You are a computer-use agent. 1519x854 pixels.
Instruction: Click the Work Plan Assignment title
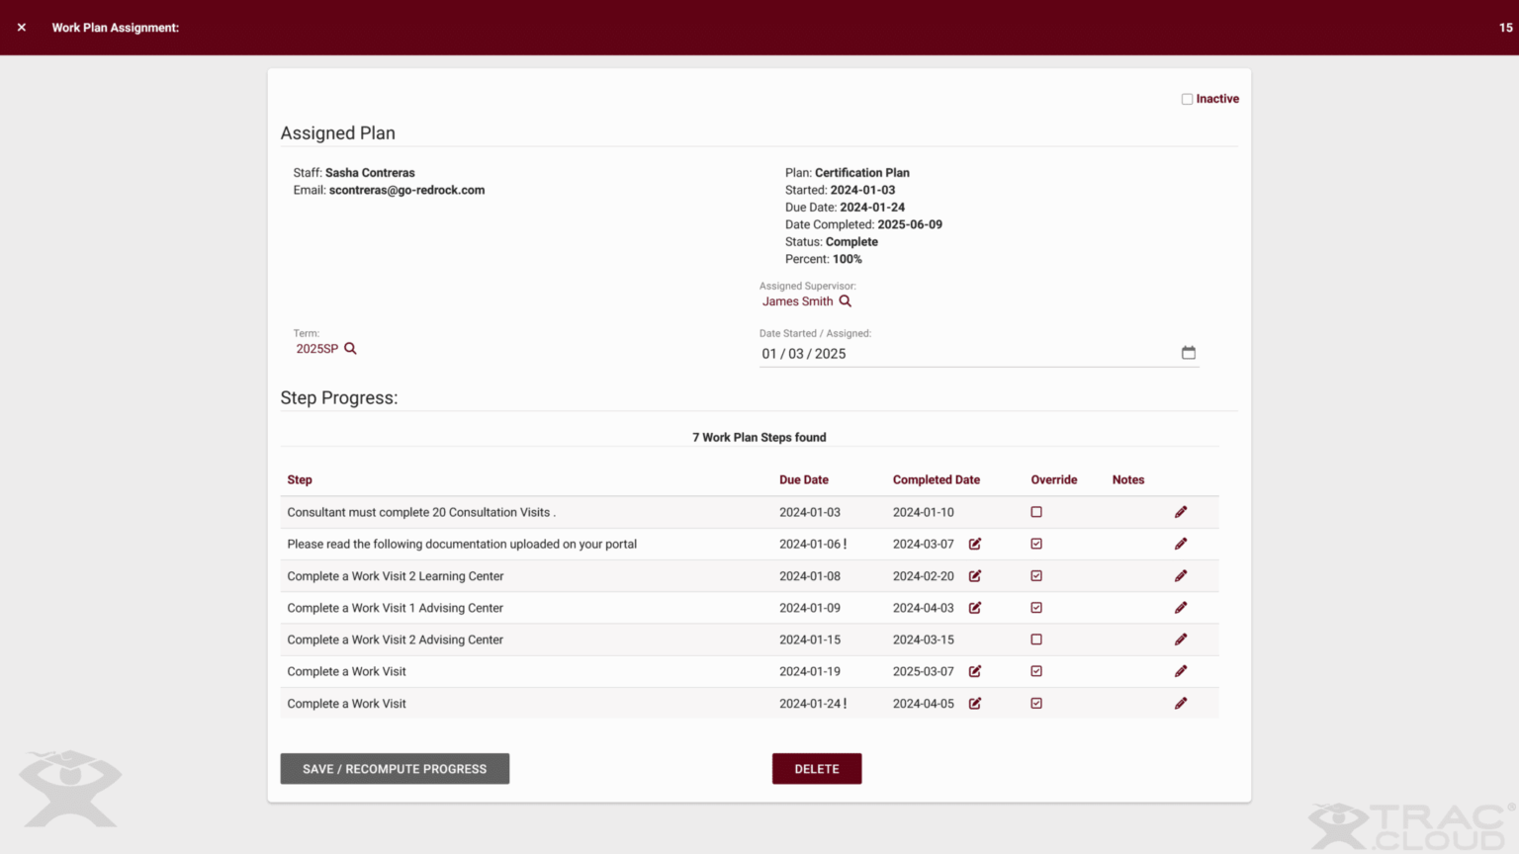[116, 28]
